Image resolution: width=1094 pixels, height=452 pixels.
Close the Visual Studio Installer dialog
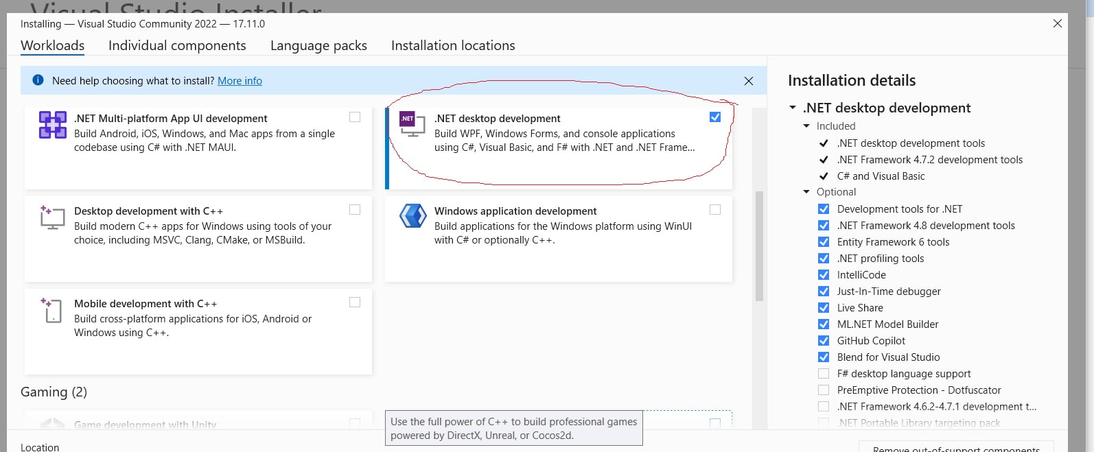coord(1057,23)
